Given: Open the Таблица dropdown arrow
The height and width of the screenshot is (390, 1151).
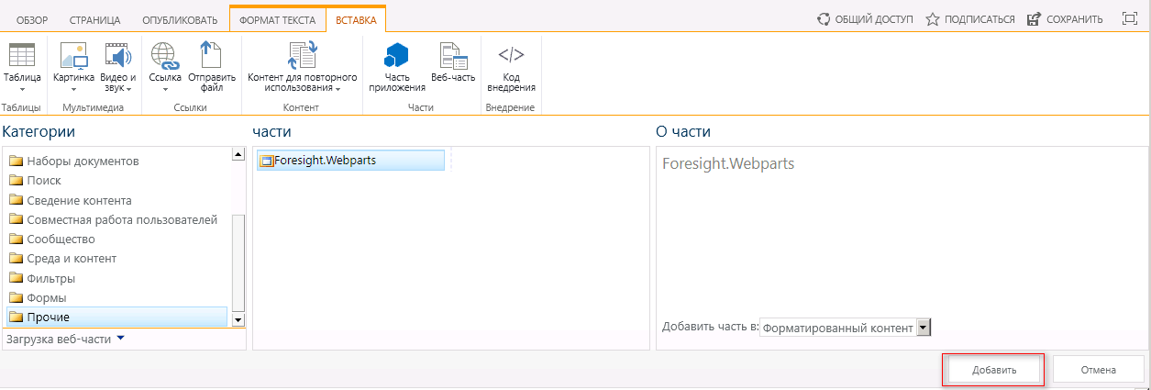Looking at the screenshot, I should coord(21,90).
